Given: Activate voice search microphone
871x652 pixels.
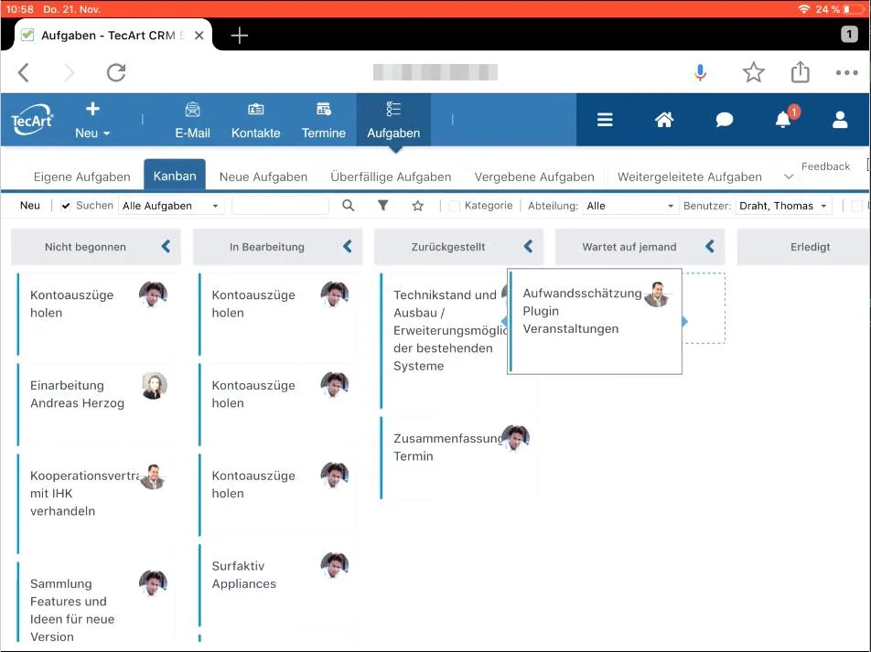Looking at the screenshot, I should [x=700, y=72].
